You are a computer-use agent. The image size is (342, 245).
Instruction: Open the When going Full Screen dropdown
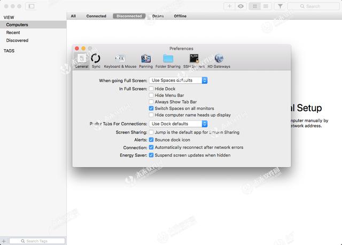[x=176, y=80]
